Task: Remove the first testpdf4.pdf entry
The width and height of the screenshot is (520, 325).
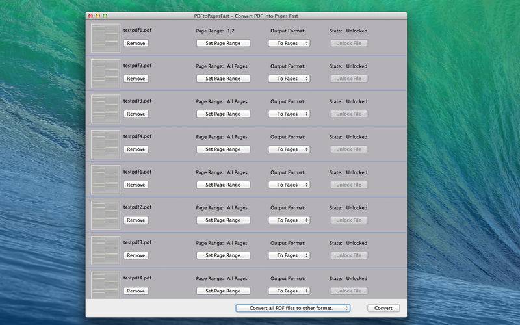Action: [136, 149]
